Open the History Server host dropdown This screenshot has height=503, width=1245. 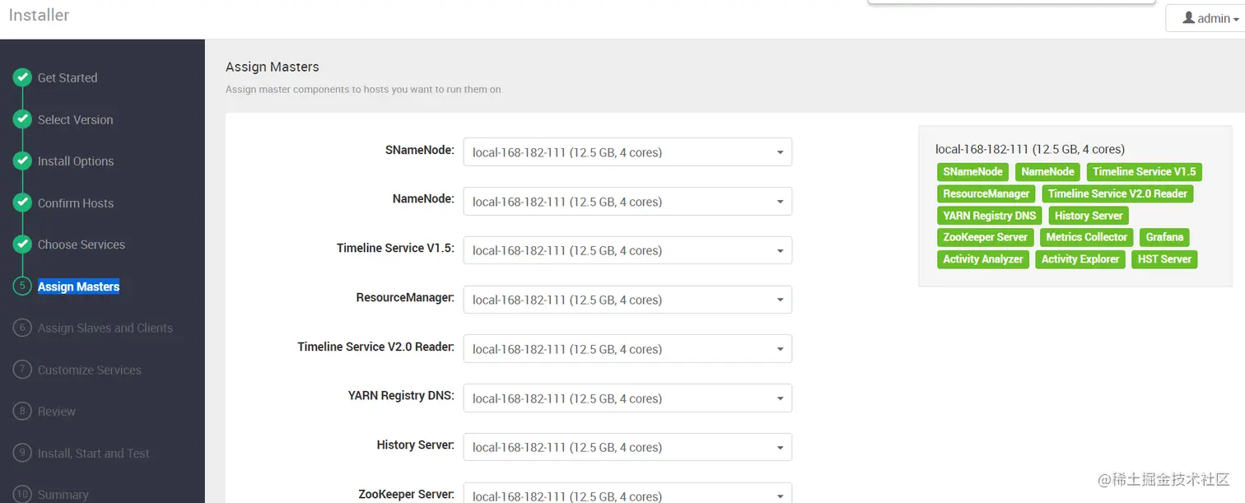[x=627, y=447]
